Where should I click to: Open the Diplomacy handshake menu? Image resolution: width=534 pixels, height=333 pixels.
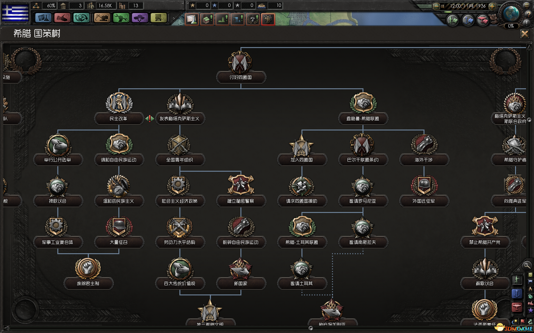tap(62, 18)
